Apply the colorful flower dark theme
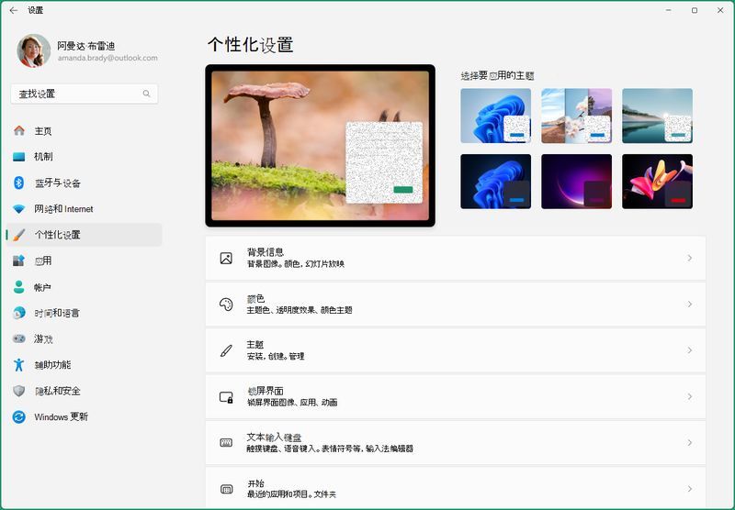This screenshot has height=510, width=735. [x=657, y=182]
